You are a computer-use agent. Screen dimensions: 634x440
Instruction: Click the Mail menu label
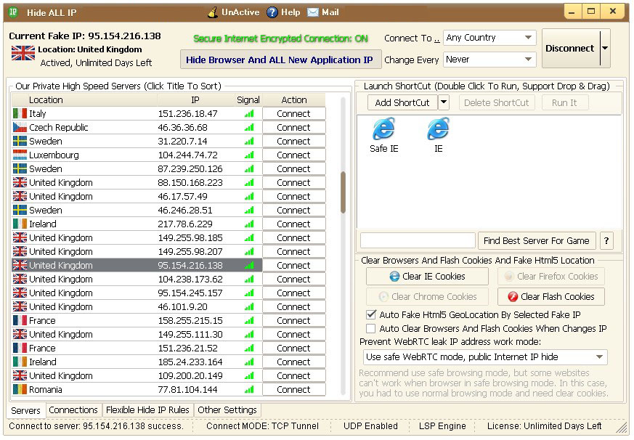point(330,12)
